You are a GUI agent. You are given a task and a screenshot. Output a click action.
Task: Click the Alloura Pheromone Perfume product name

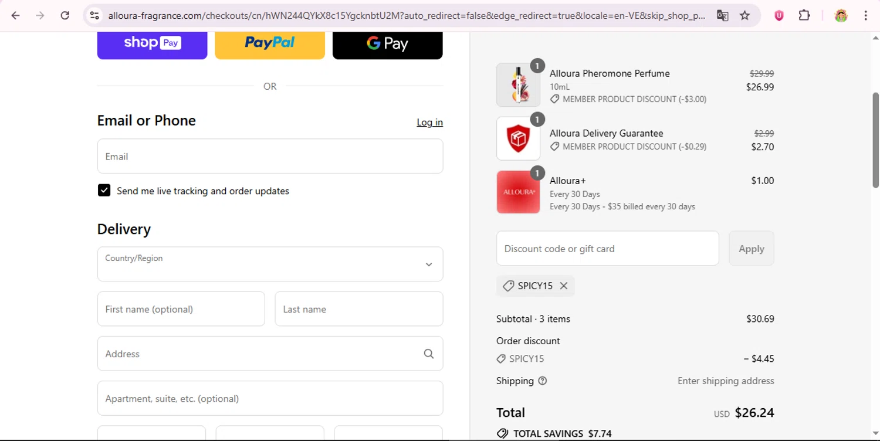[610, 73]
